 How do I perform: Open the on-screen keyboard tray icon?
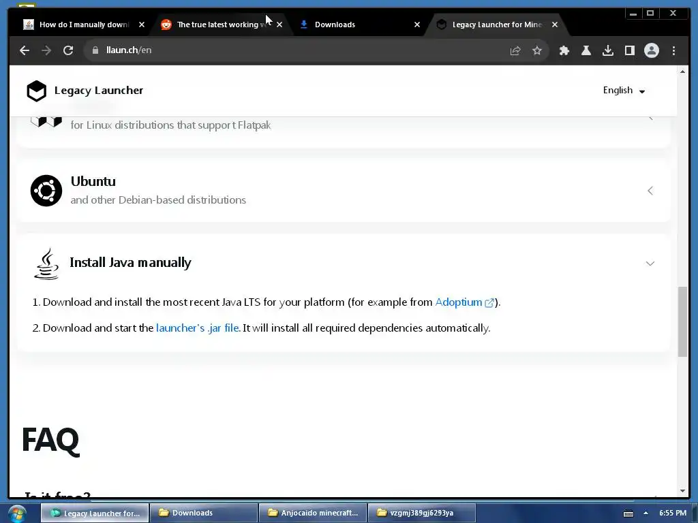tap(628, 513)
